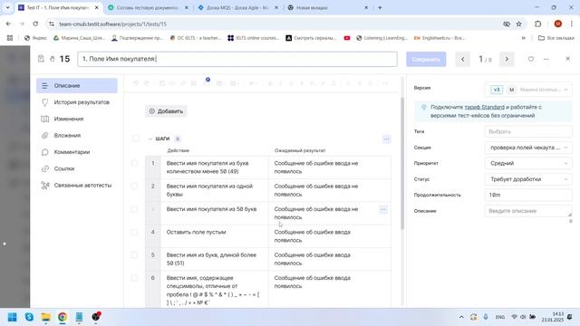Click the Сохранить button
Screen dimensions: 580x326
(x=426, y=59)
